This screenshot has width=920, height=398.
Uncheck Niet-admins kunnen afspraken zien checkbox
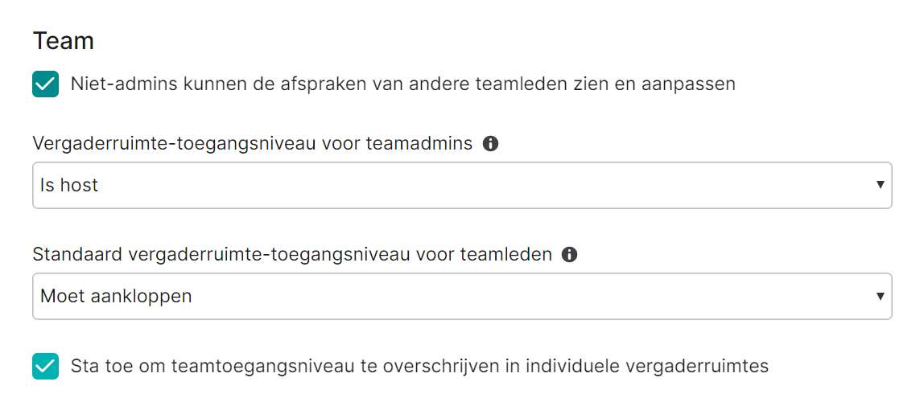(45, 84)
